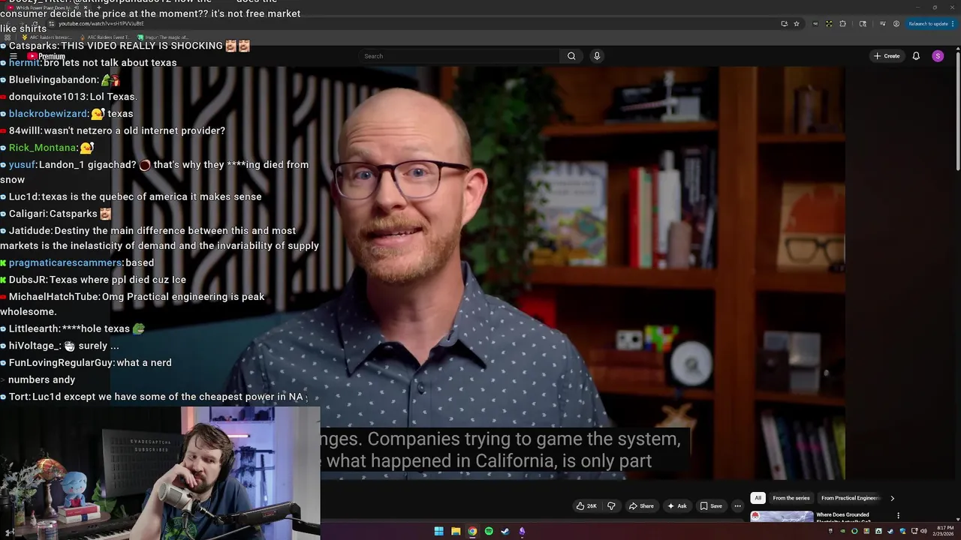Click 'Catsparks: THIS VIDEO REALLY IS SHOCKING' message
Screen dimensions: 961x540
[125, 46]
